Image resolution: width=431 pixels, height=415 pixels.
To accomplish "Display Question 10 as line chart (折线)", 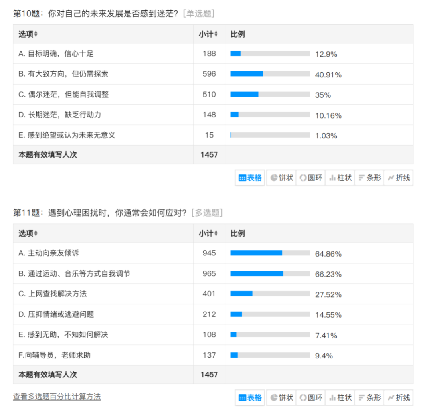I will (398, 178).
